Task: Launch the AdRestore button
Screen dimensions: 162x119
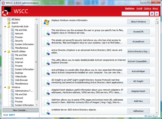Action: pyautogui.click(x=138, y=111)
